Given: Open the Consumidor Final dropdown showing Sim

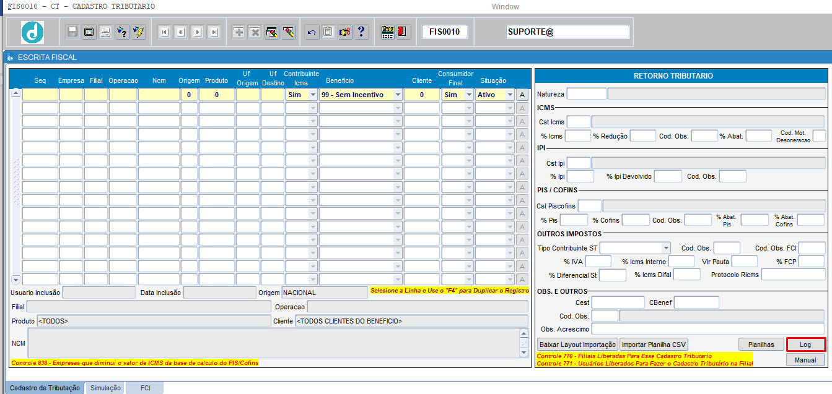Looking at the screenshot, I should 468,95.
